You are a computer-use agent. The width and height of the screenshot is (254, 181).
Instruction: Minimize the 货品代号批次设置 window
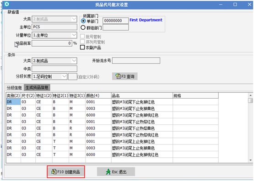pyautogui.click(x=221, y=5)
